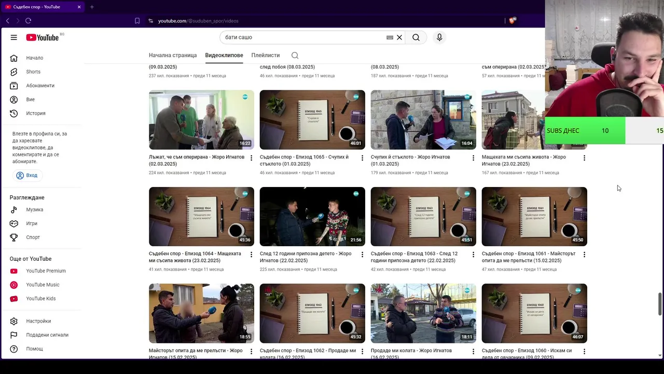664x374 pixels.
Task: Play the 18:55 'Майсторът опита да ме прелъсти' thumbnail
Action: (201, 313)
